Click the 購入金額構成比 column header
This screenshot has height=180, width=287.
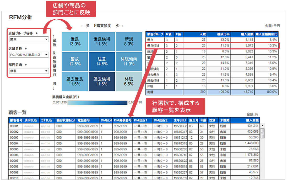267,34
